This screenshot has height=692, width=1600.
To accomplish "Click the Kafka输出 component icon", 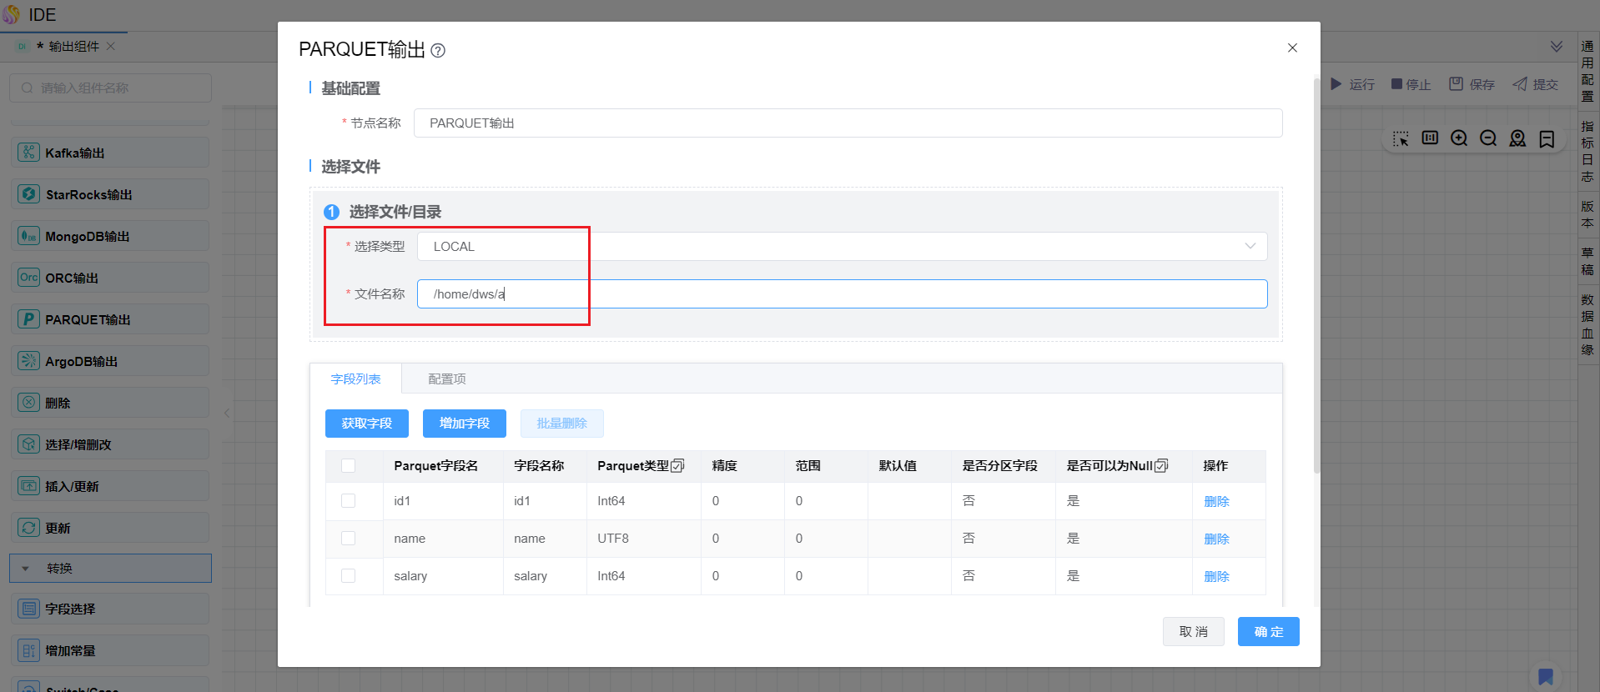I will click(29, 153).
